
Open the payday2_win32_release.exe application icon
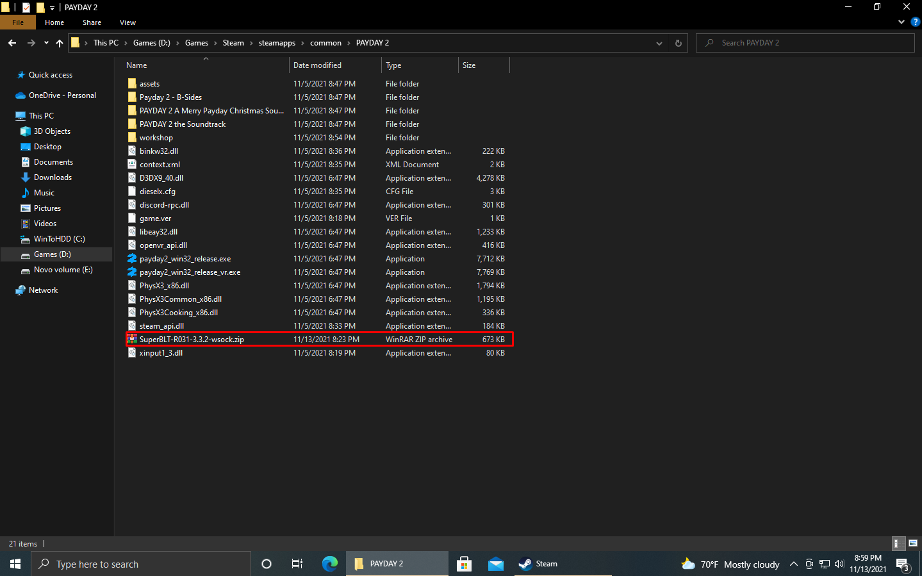click(132, 259)
